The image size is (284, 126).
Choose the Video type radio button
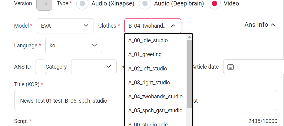(214, 4)
